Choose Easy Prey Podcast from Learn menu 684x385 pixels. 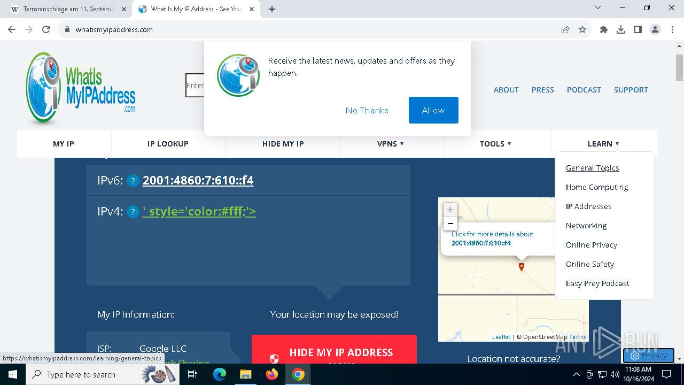pyautogui.click(x=597, y=283)
